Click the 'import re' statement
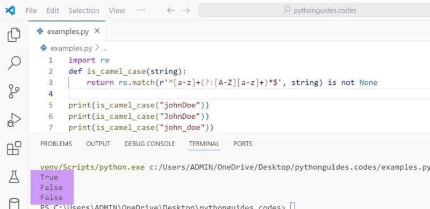 (89, 60)
